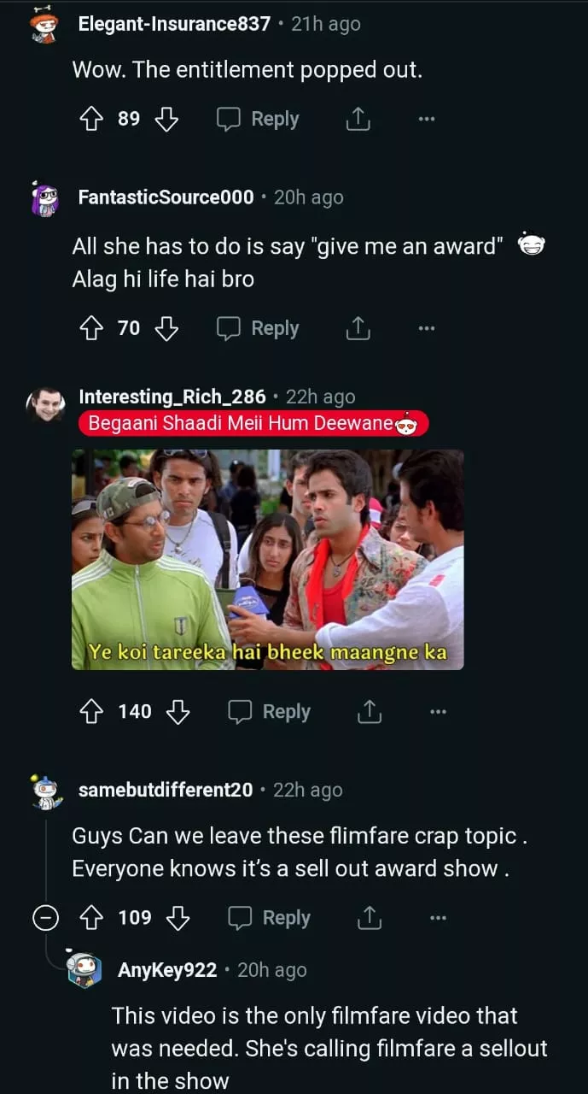Open the 'Ye koi tareeka' meme image
This screenshot has width=588, height=1094.
point(267,559)
